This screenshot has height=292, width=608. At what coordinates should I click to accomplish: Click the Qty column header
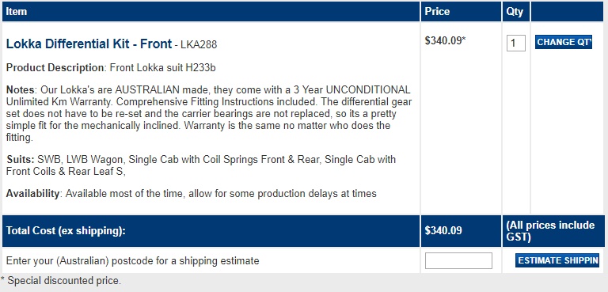pos(515,11)
